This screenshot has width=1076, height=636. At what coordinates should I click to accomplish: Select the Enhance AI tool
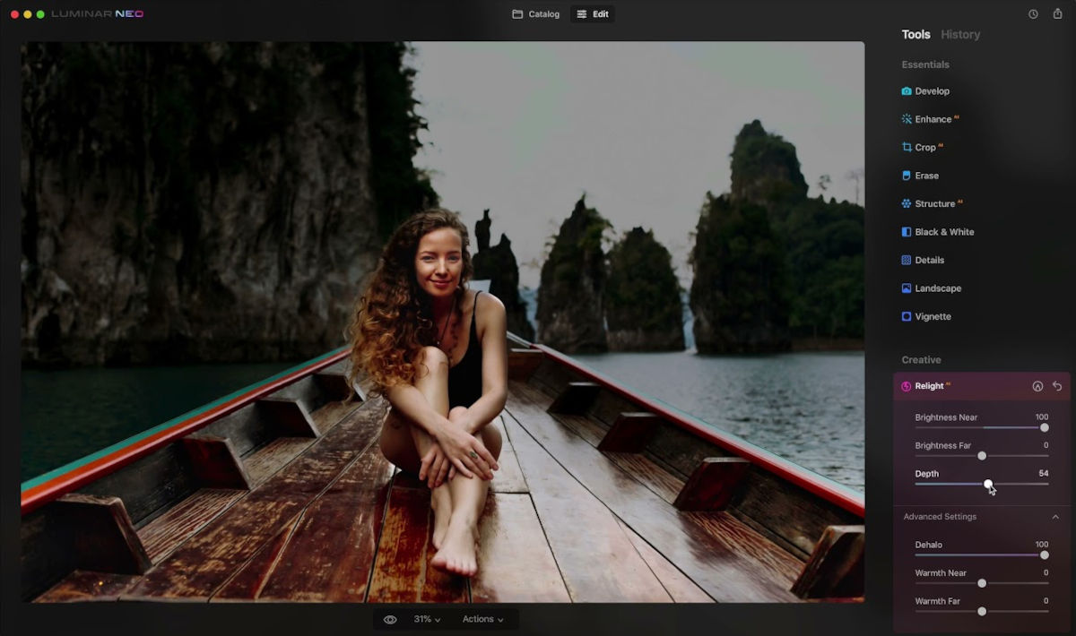(933, 119)
